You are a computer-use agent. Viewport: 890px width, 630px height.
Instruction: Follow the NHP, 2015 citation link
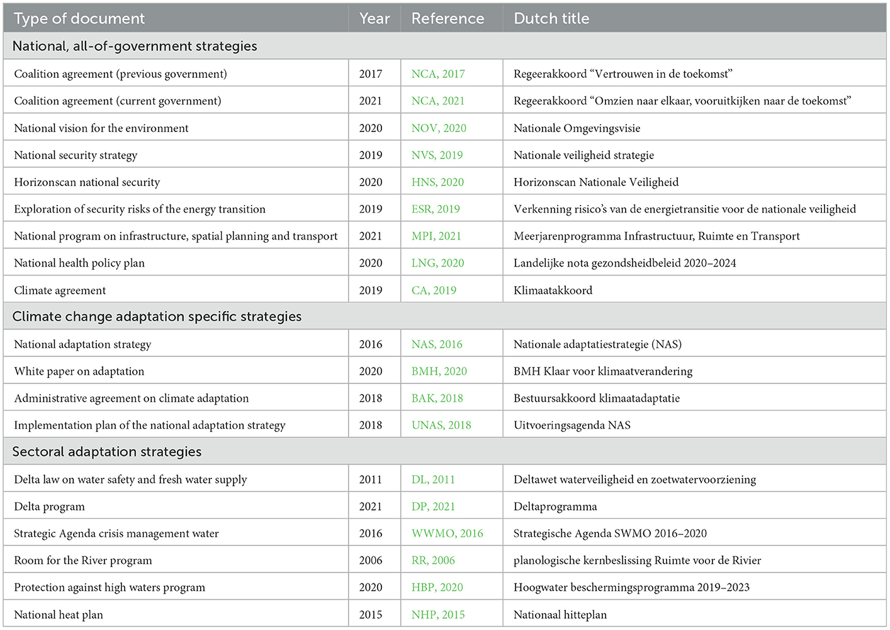(x=438, y=615)
